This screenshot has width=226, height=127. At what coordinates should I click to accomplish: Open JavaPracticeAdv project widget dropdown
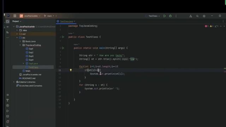coord(30,16)
